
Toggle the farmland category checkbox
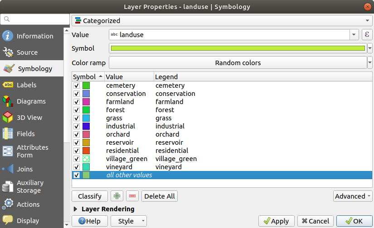(x=77, y=102)
